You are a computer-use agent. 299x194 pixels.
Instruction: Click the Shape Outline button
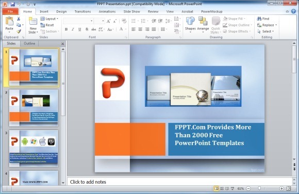238,25
